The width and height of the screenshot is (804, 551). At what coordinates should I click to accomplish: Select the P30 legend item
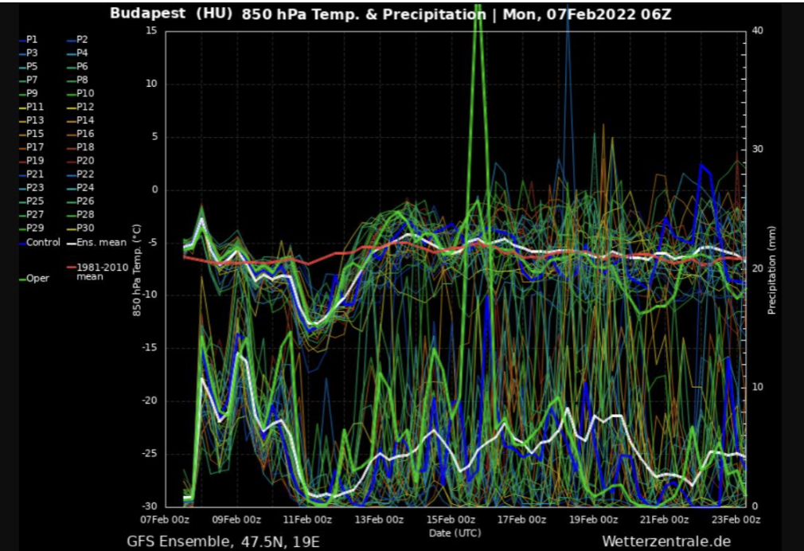click(x=85, y=229)
